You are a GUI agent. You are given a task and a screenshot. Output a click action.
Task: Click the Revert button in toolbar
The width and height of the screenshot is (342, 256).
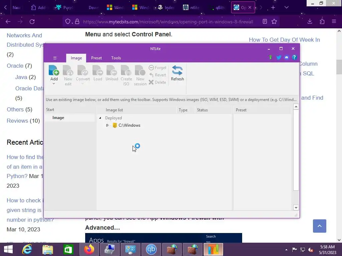[x=158, y=75]
